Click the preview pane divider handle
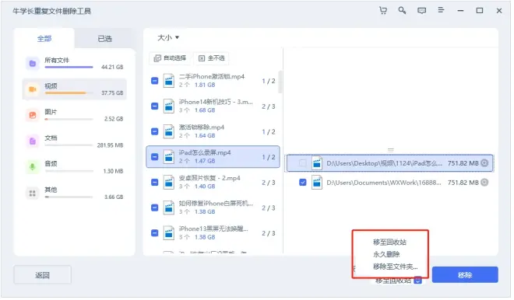514x300 pixels. tap(391, 150)
